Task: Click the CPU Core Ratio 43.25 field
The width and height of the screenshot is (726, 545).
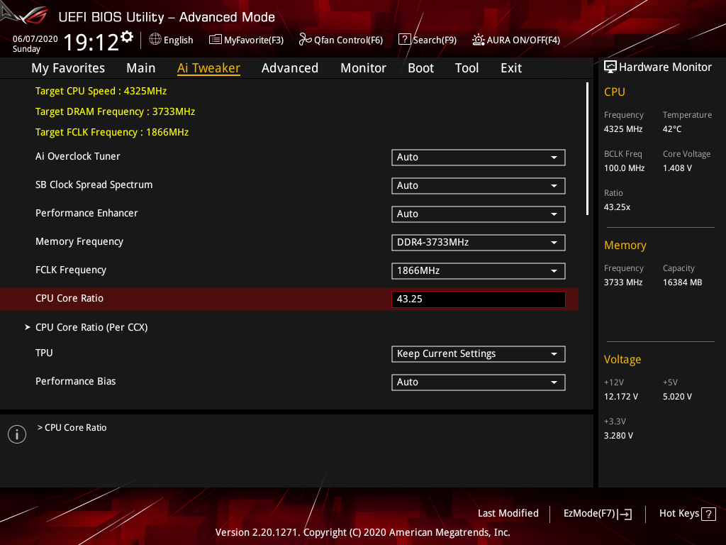Action: point(479,299)
